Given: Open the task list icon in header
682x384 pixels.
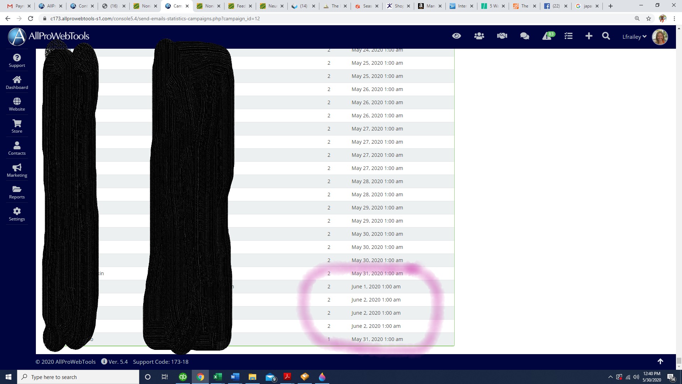Looking at the screenshot, I should click(568, 36).
